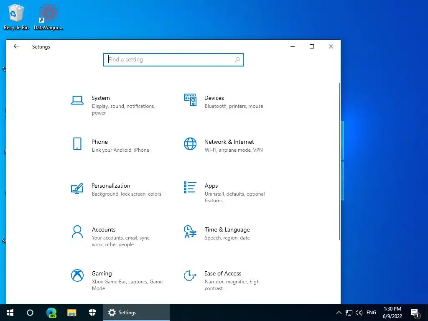
Task: Click the Gaming heading text
Action: (102, 274)
